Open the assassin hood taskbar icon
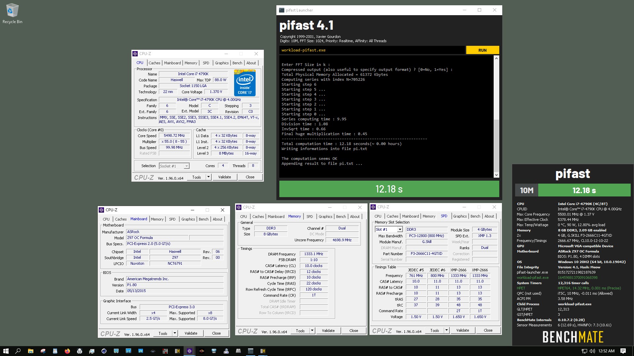 tap(80, 351)
